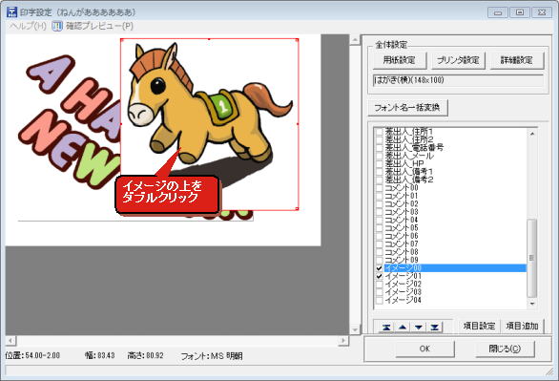
Task: Uncheck the イメージ01 checkbox
Action: 379,276
